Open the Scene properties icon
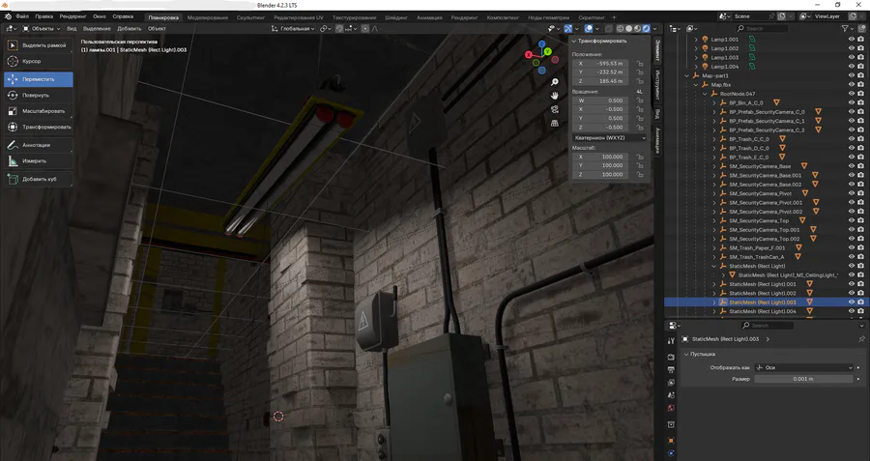 [x=671, y=395]
